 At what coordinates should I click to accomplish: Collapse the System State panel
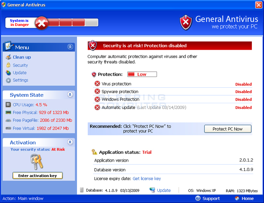click(x=70, y=95)
